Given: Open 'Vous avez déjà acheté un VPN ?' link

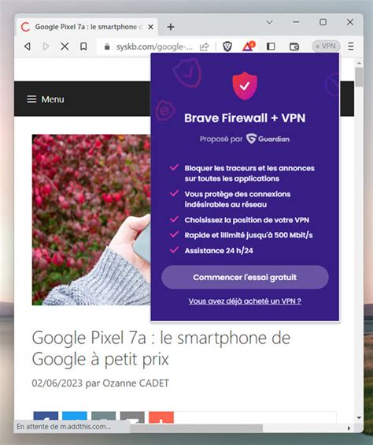Looking at the screenshot, I should point(245,301).
